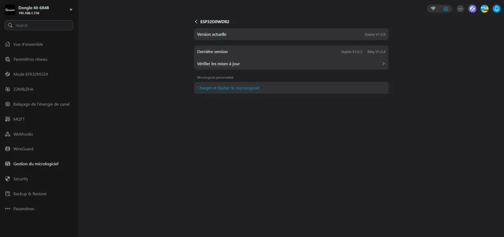Open Paramètres réseau in the sidebar
The height and width of the screenshot is (237, 504).
30,59
